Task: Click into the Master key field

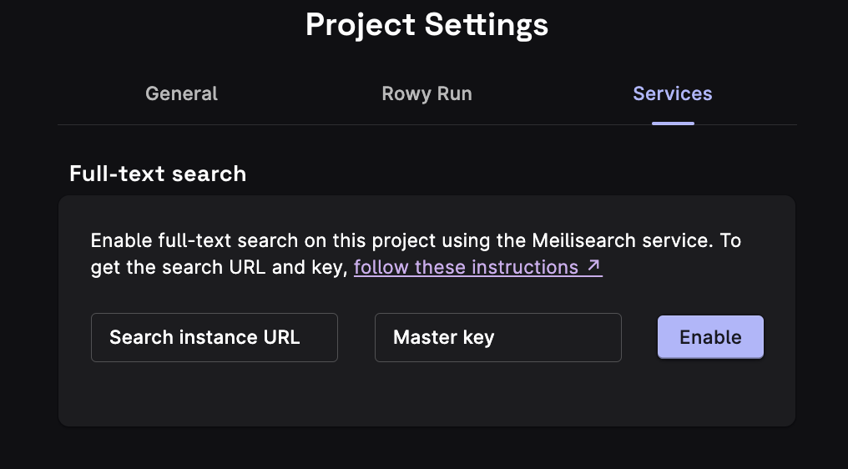Action: (x=497, y=337)
